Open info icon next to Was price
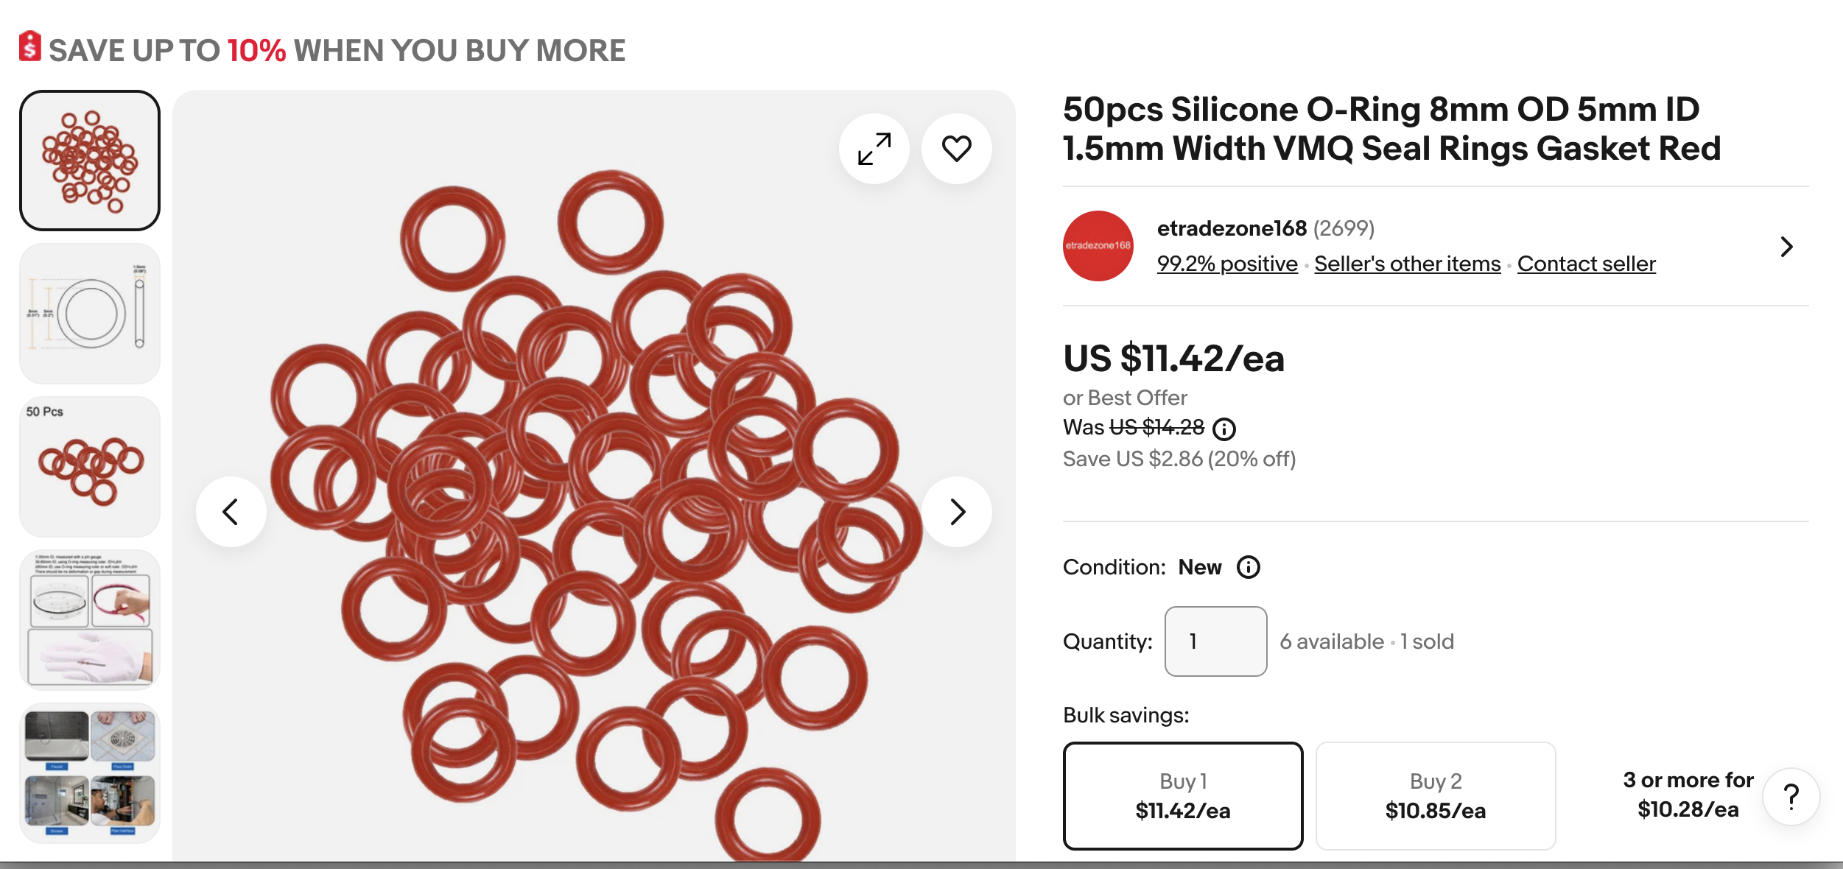The width and height of the screenshot is (1843, 869). click(x=1224, y=429)
